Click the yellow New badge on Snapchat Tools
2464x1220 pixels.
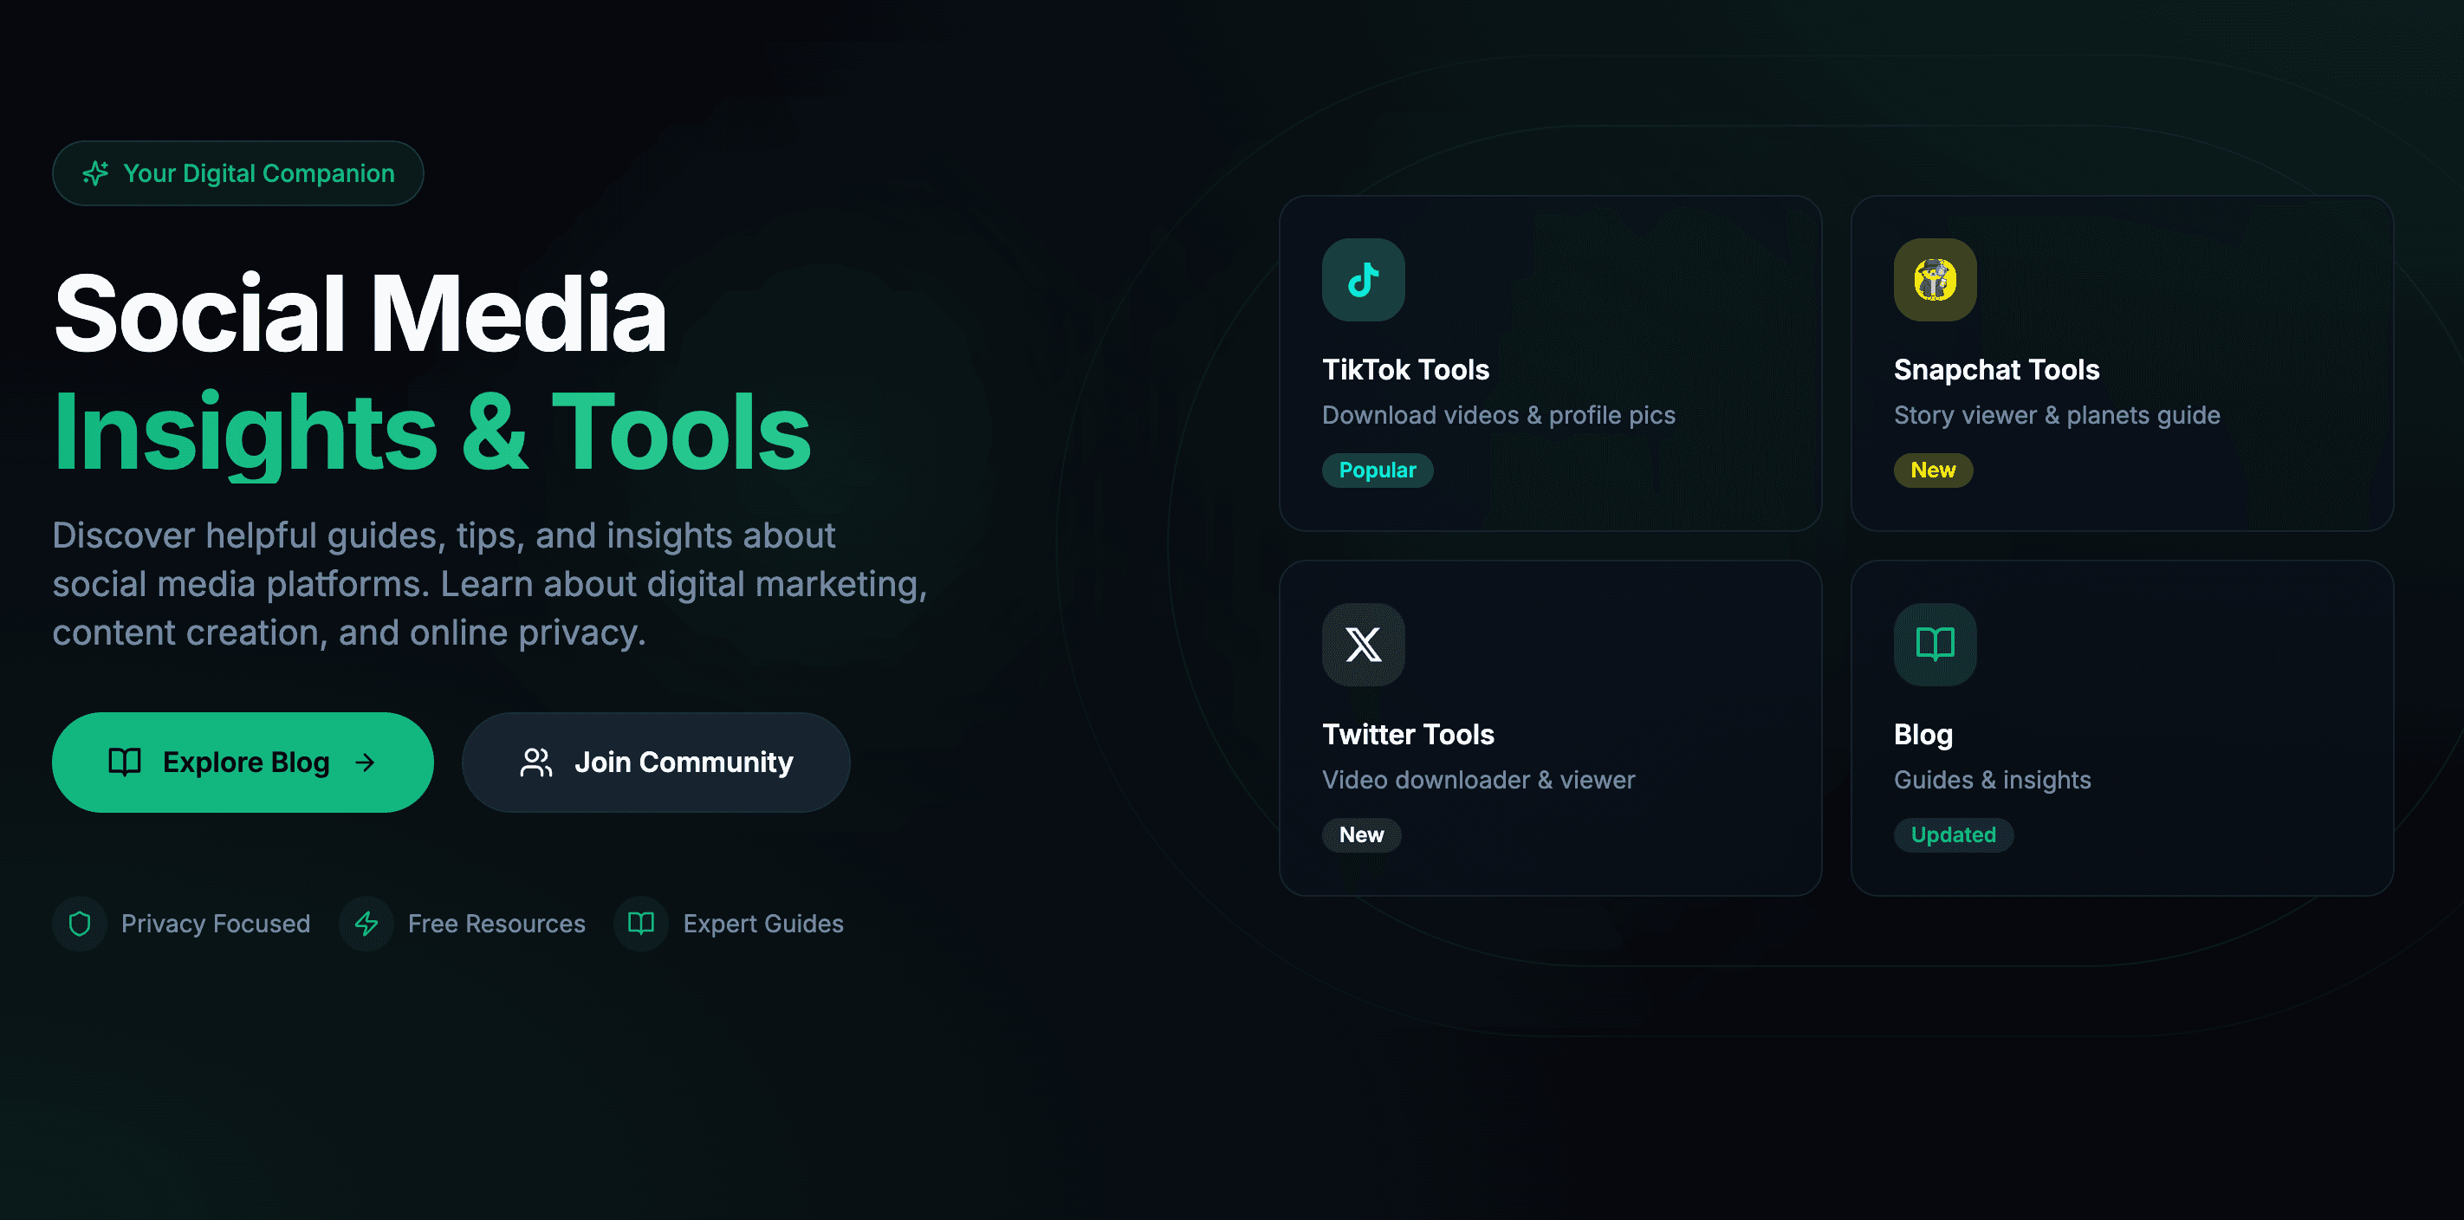[x=1933, y=470]
